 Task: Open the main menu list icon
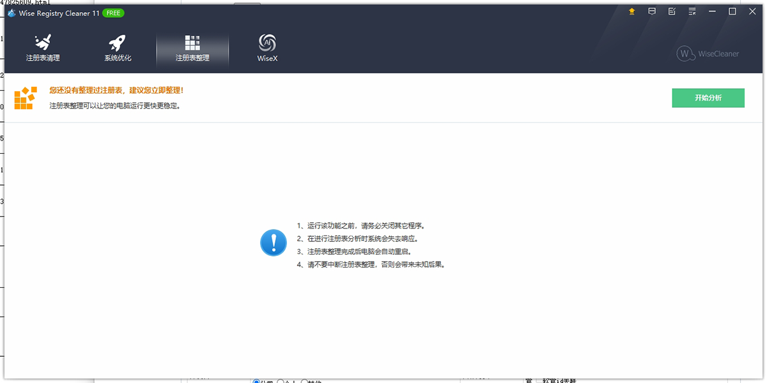click(x=692, y=11)
